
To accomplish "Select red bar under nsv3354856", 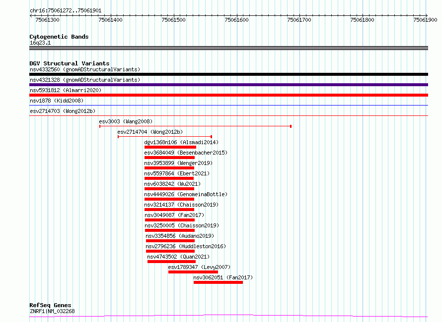I will tap(170, 241).
